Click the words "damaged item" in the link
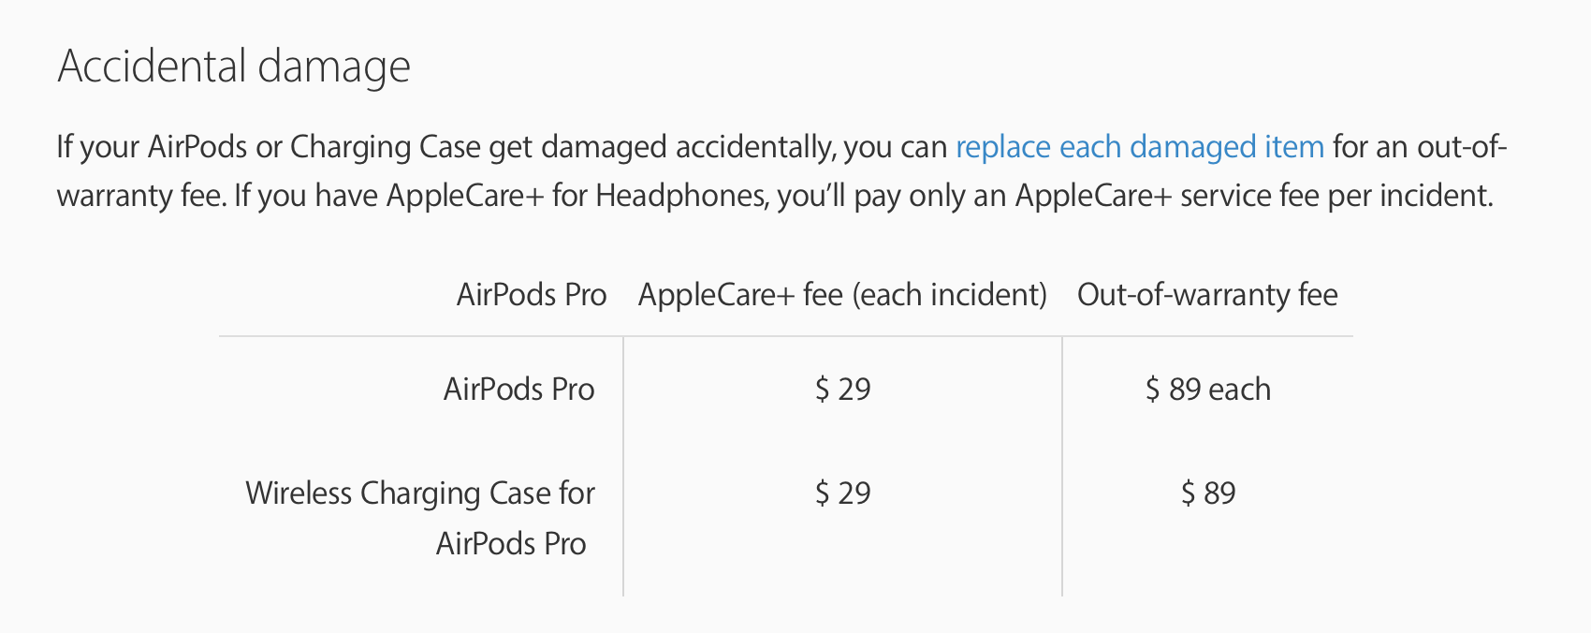 coord(1226,147)
